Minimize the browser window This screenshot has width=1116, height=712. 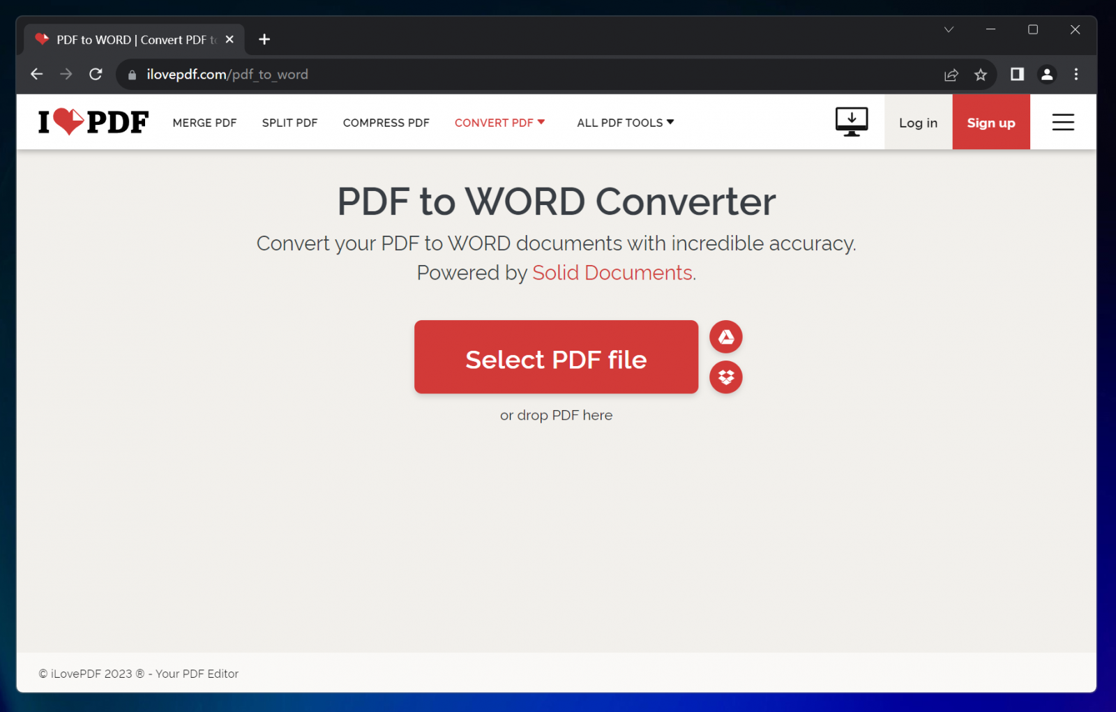990,29
